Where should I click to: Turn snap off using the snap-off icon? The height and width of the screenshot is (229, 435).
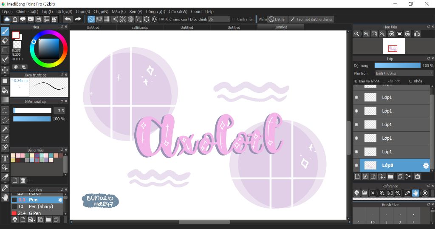coord(91,19)
